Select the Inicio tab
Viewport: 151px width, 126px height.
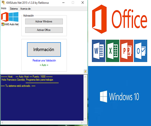[4, 8]
